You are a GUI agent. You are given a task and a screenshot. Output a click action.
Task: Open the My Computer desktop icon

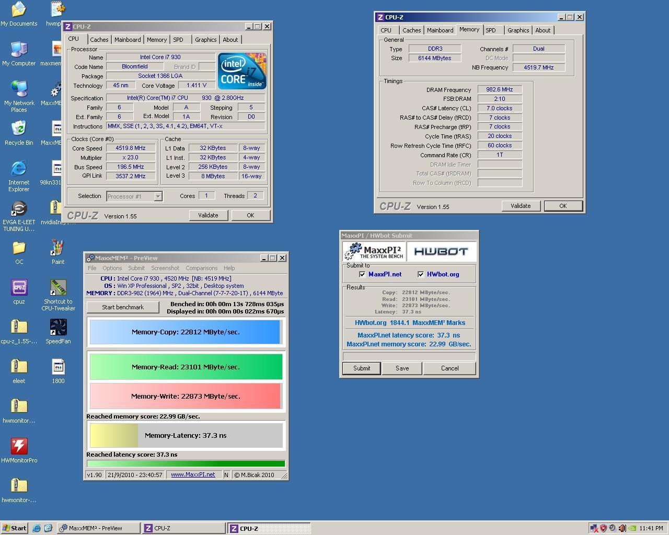(19, 53)
